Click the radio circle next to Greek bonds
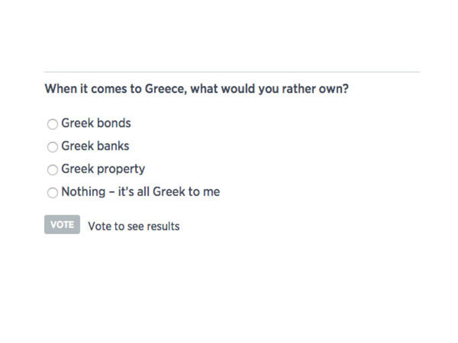Screen dimensions: 458x343 (x=52, y=124)
